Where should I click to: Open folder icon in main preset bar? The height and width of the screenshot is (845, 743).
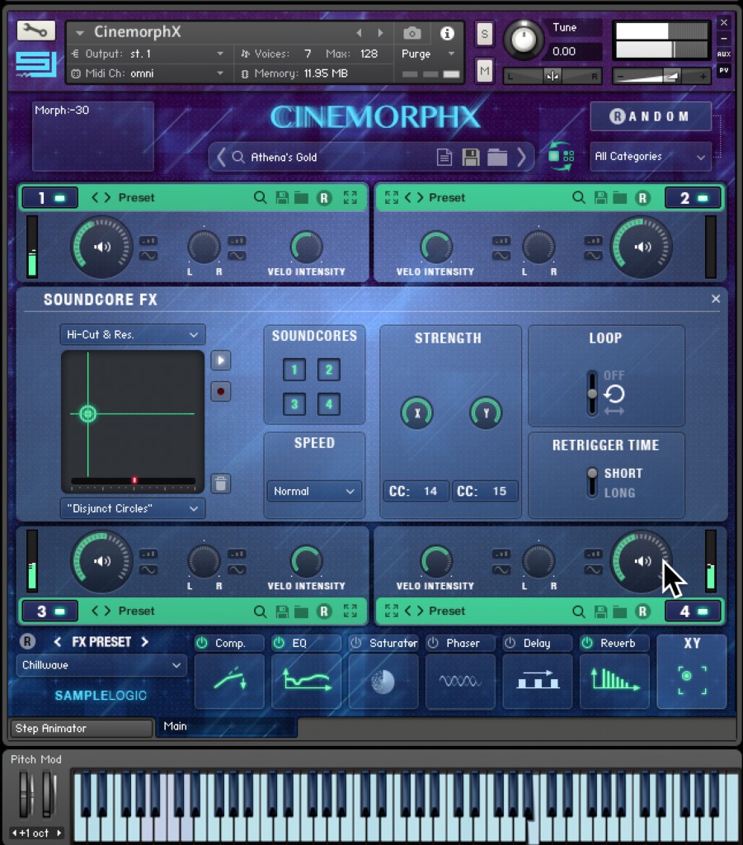pyautogui.click(x=497, y=158)
